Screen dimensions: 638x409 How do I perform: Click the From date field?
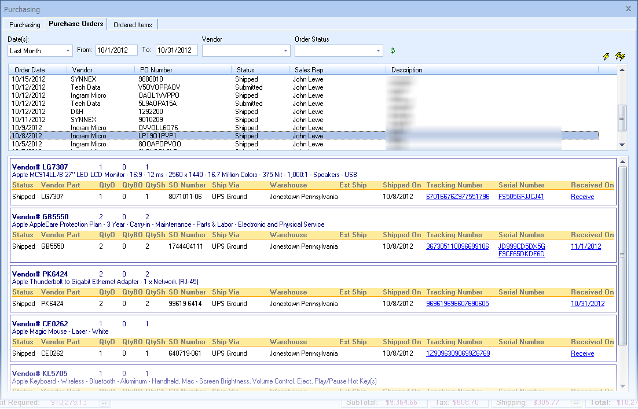coord(116,50)
